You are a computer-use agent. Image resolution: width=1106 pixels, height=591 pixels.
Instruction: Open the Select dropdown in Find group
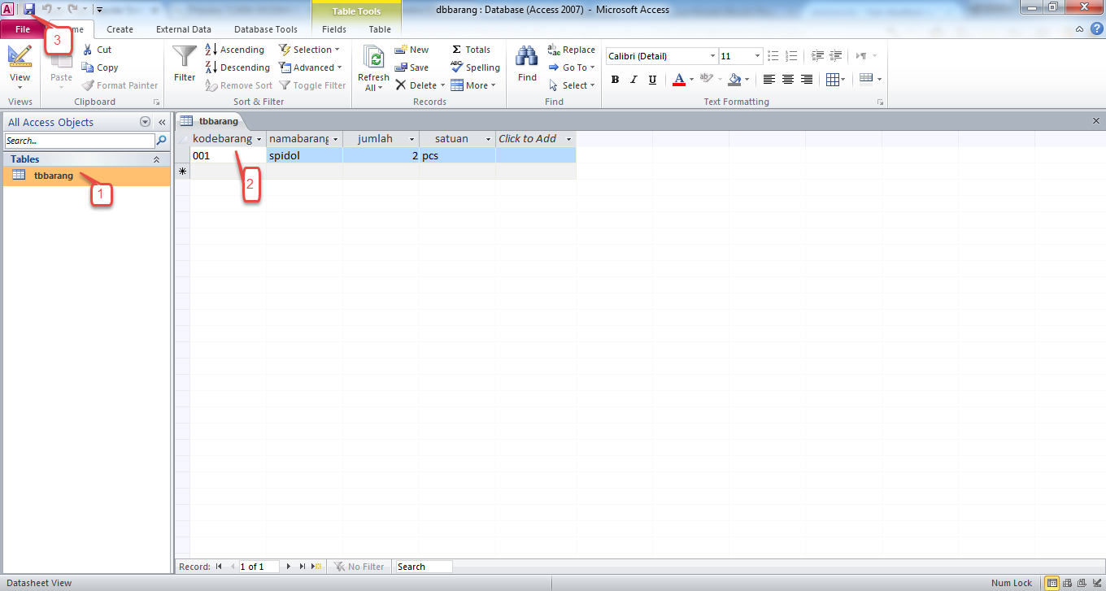(572, 85)
